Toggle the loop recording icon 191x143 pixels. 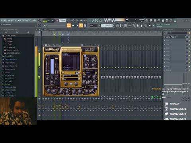tap(85, 20)
